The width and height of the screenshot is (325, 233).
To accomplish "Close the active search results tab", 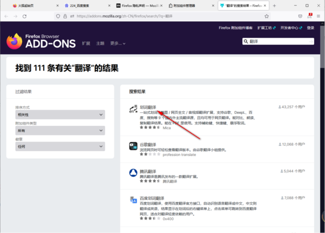I will [265, 6].
